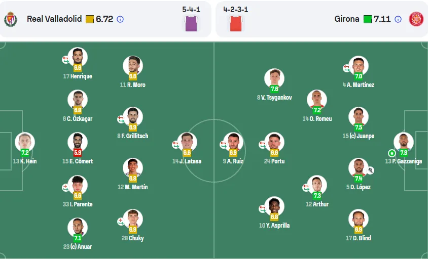Click substitution icon beside Henrique
The height and width of the screenshot is (259, 428).
coord(65,60)
